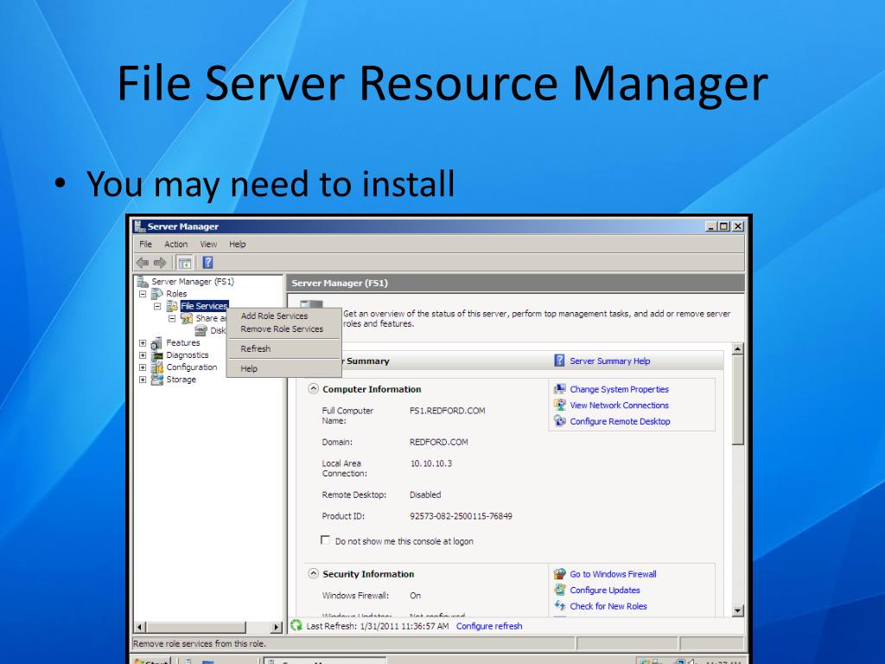Click the Change System Properties icon

(x=559, y=389)
